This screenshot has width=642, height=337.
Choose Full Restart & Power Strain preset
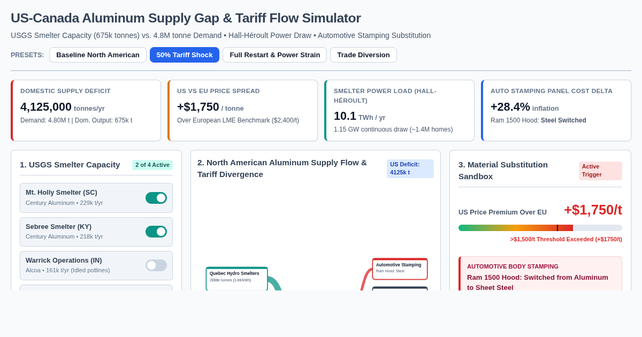tap(274, 55)
